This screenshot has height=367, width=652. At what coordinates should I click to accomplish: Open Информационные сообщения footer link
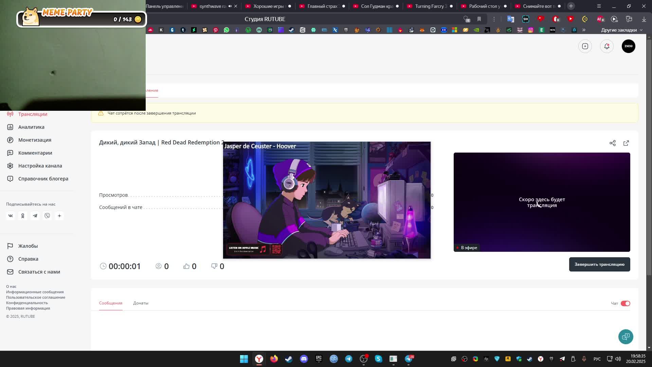(35, 292)
